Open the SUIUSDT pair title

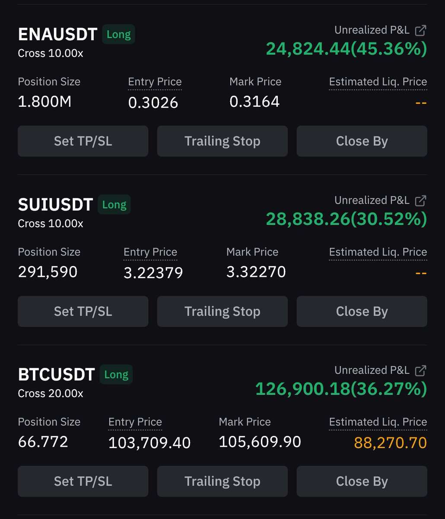(55, 205)
